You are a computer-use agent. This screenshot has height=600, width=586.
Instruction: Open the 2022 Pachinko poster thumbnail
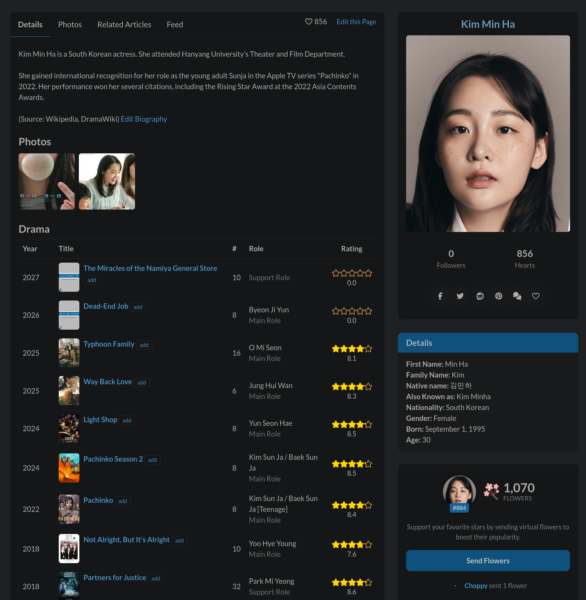[x=69, y=509]
